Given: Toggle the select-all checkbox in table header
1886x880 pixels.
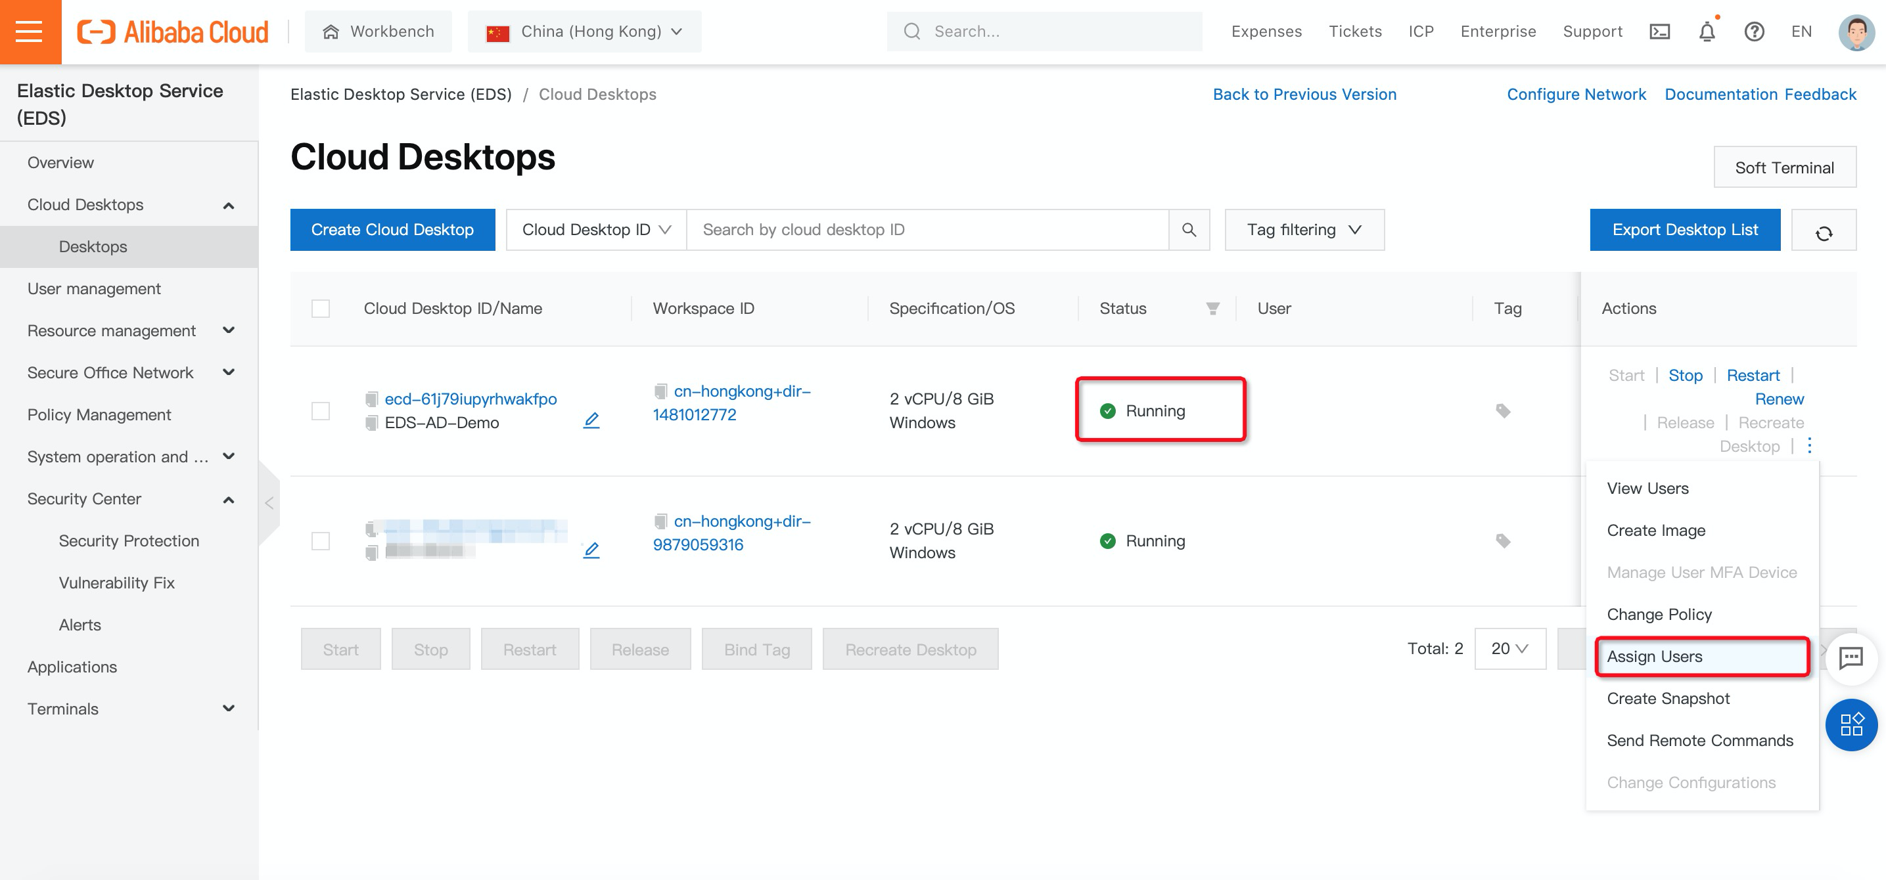Looking at the screenshot, I should tap(320, 309).
